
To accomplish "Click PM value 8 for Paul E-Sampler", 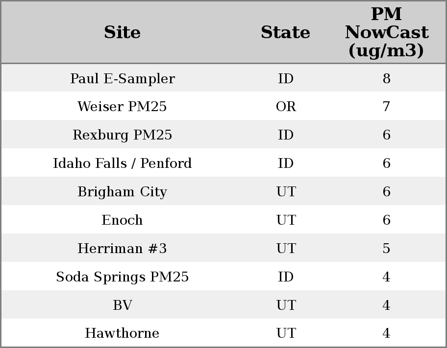I will click(386, 78).
